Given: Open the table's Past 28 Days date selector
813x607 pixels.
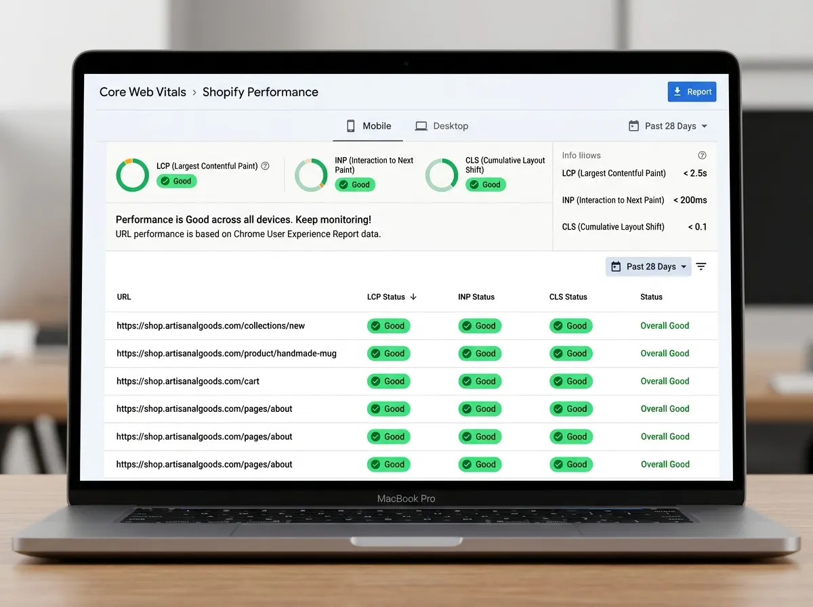Looking at the screenshot, I should (648, 266).
